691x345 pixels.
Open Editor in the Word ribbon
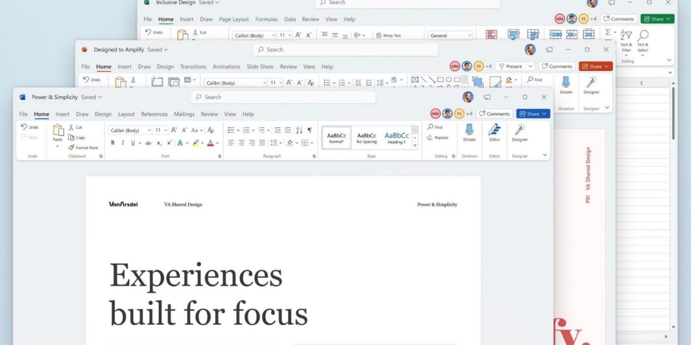tap(494, 133)
